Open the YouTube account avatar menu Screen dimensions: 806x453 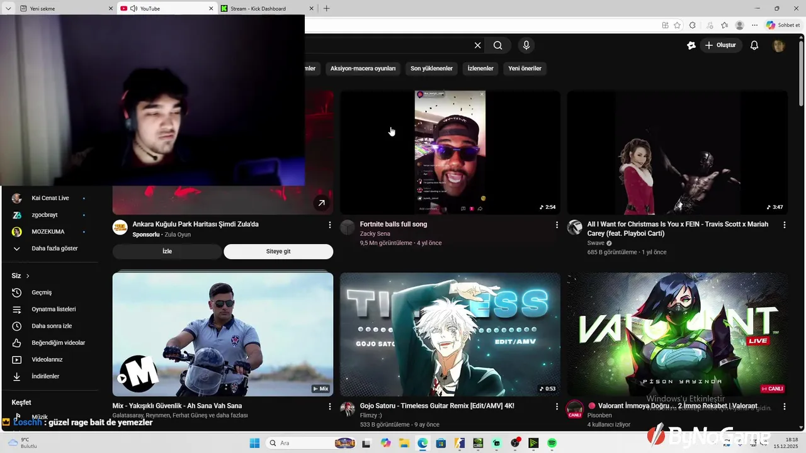click(x=779, y=45)
